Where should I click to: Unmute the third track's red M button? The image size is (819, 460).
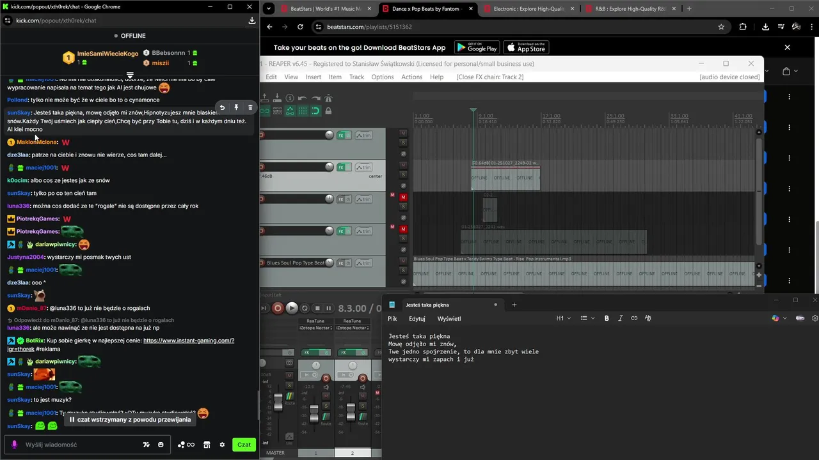403,197
